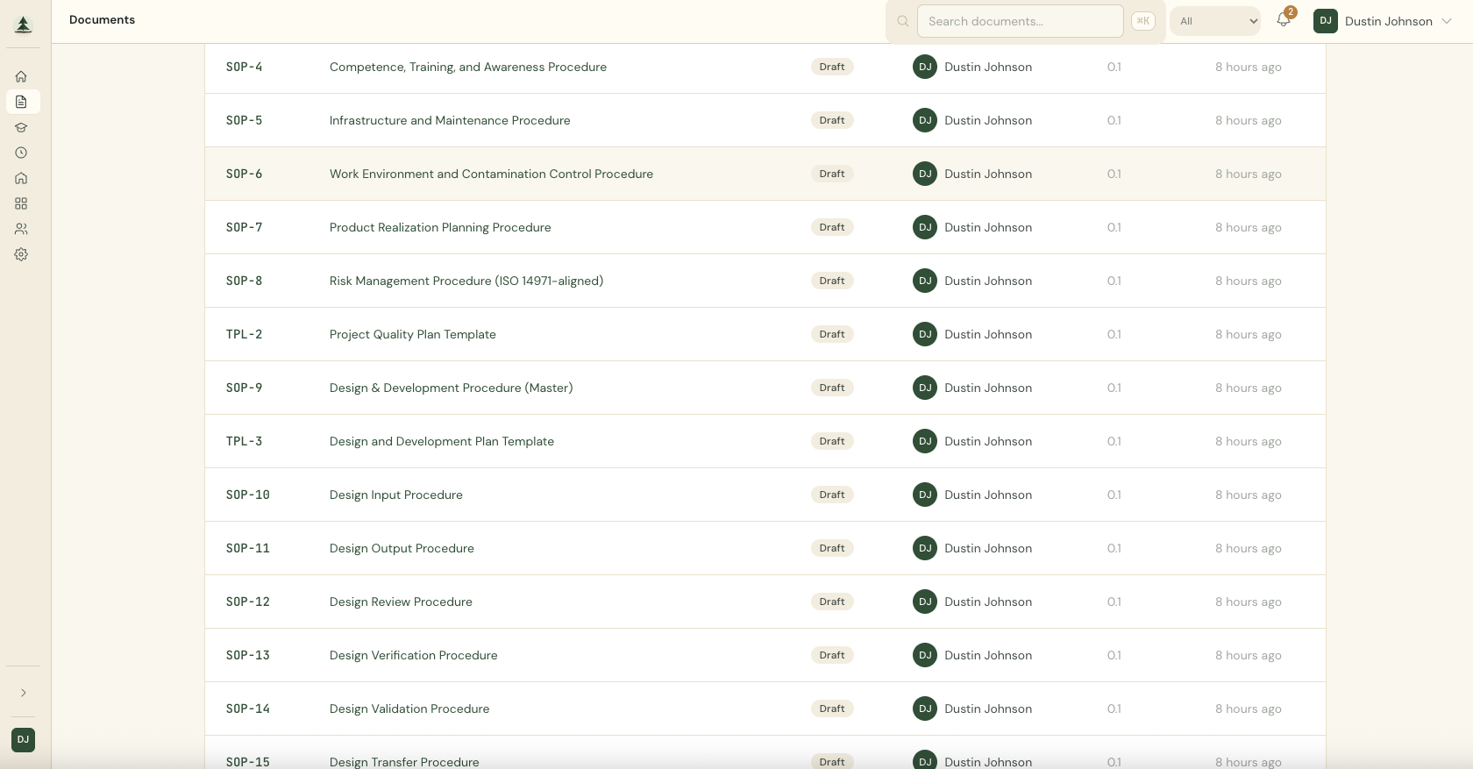Open Product Realization Planning Procedure

[440, 227]
